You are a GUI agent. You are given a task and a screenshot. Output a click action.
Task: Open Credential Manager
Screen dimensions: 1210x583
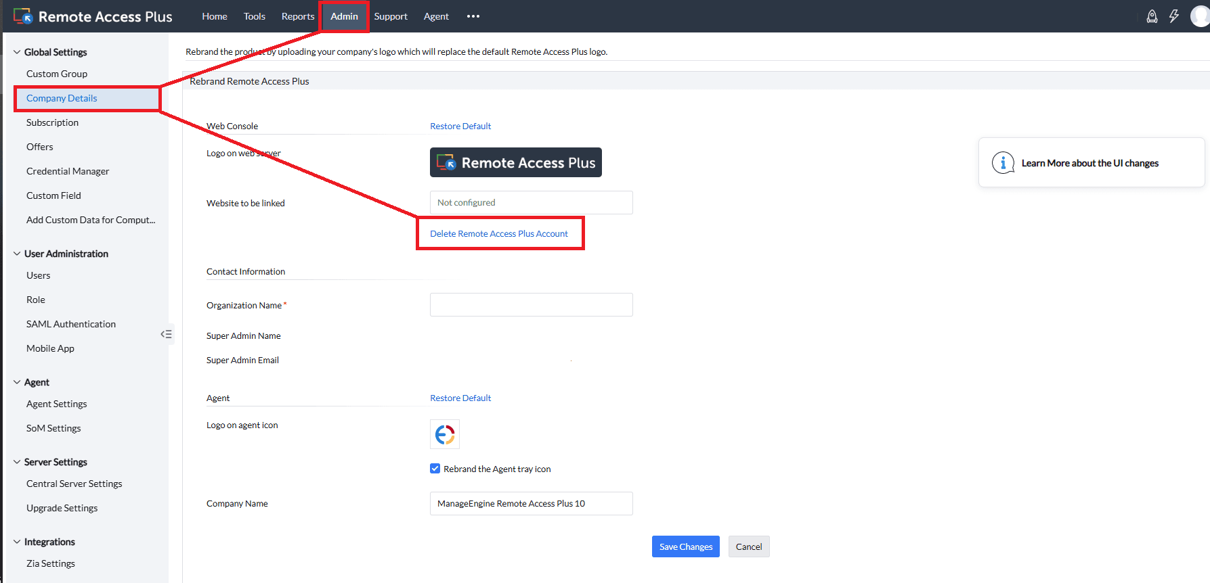[x=68, y=171]
